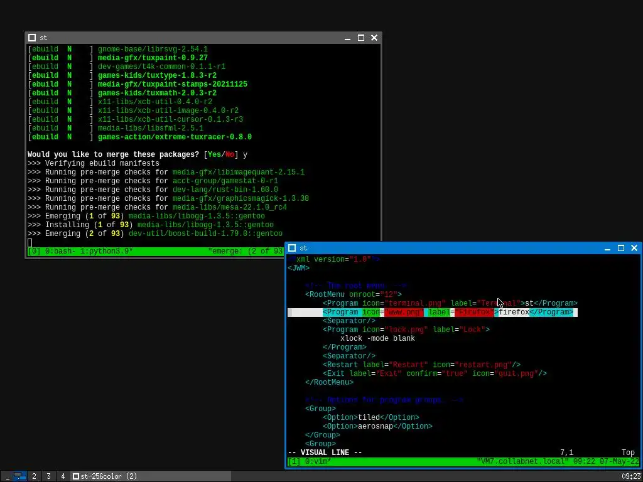Click the media-libs/mesa-22.1.0_rc4 line

coord(158,207)
